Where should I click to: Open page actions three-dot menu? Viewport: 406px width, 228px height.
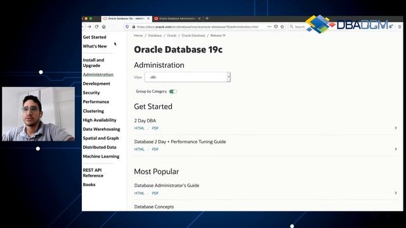pyautogui.click(x=269, y=27)
